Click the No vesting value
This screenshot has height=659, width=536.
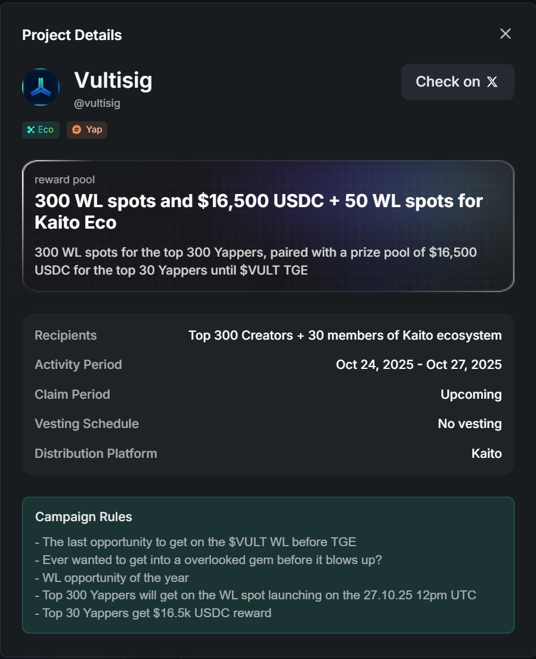pyautogui.click(x=469, y=424)
